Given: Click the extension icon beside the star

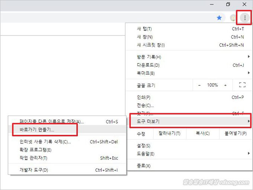Looking at the screenshot, I should coord(233,18).
